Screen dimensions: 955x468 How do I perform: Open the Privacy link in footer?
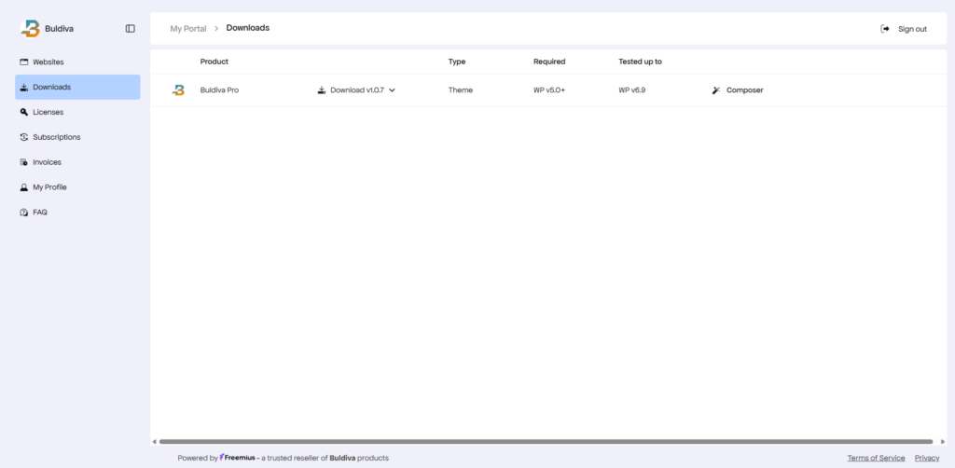(926, 458)
